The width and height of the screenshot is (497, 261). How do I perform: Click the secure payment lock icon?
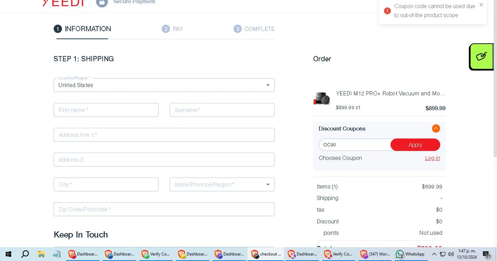point(102,3)
